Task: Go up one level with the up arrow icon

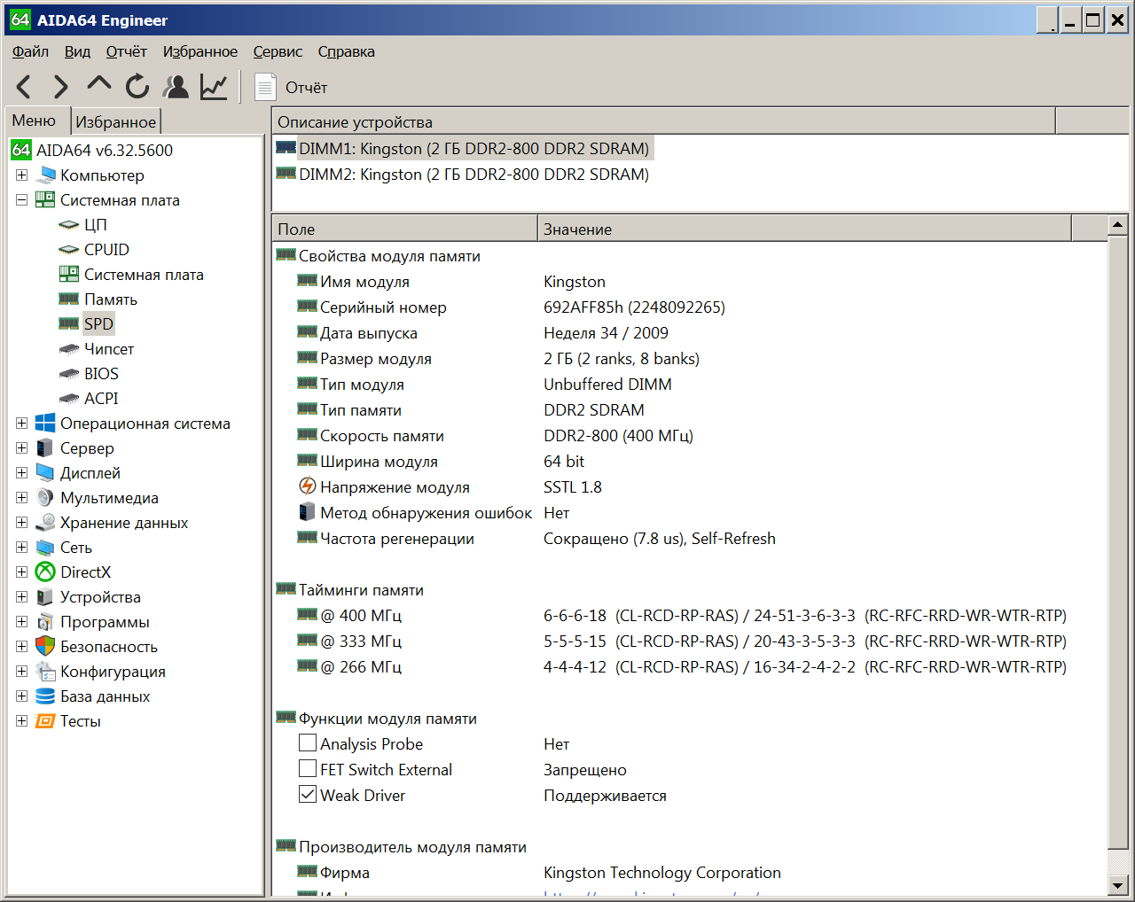Action: 98,85
